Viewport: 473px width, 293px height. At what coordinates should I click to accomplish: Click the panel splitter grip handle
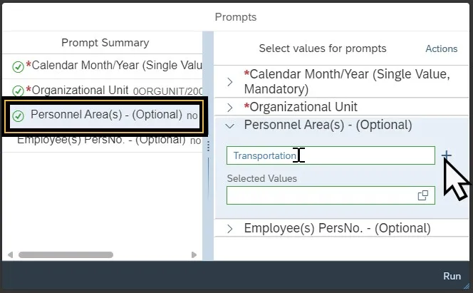(208, 145)
